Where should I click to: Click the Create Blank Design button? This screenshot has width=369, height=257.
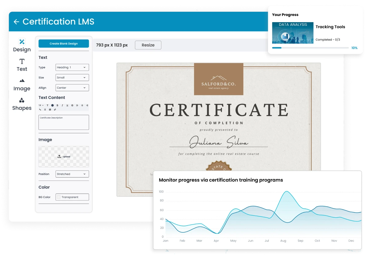pos(63,43)
